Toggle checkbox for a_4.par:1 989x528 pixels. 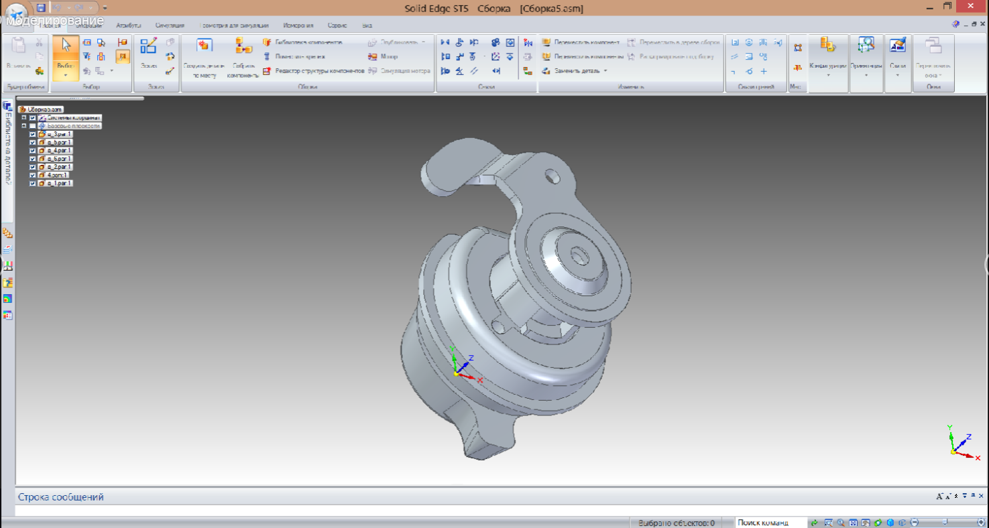33,151
